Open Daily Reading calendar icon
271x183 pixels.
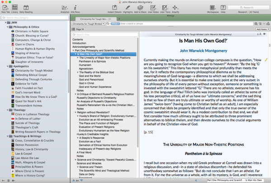click(x=26, y=8)
